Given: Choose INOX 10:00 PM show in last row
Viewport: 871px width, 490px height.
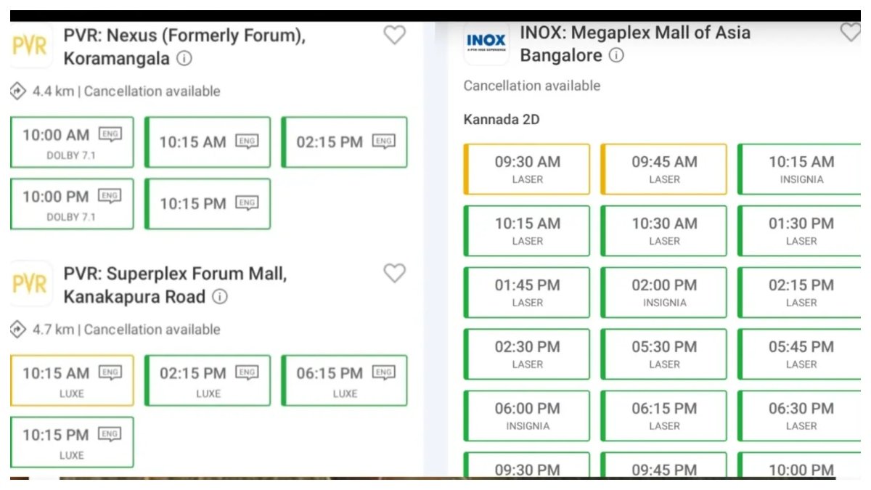Looking at the screenshot, I should [x=799, y=465].
